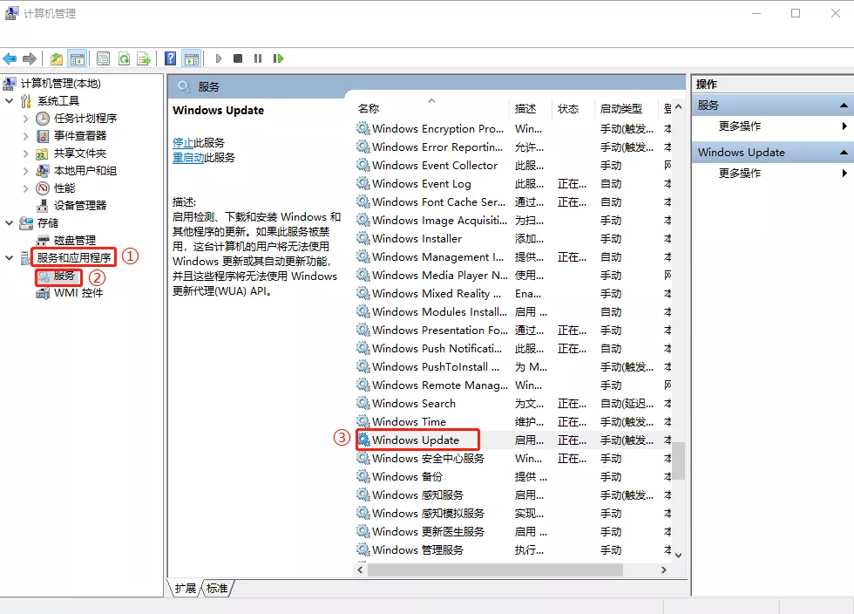Click the Export List toolbar icon
Screen dimensions: 854x614
point(143,58)
